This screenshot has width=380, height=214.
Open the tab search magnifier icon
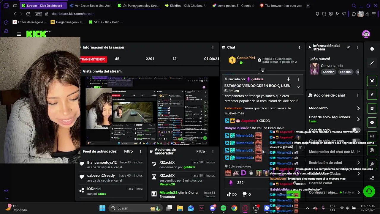coord(354,6)
